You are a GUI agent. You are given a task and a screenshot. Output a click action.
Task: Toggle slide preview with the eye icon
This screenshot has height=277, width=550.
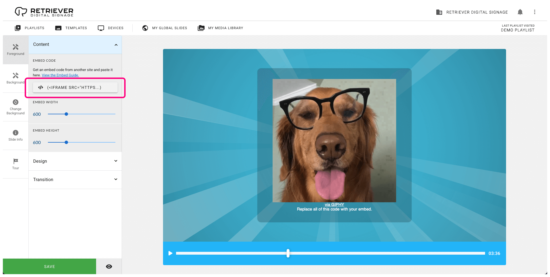[109, 266]
